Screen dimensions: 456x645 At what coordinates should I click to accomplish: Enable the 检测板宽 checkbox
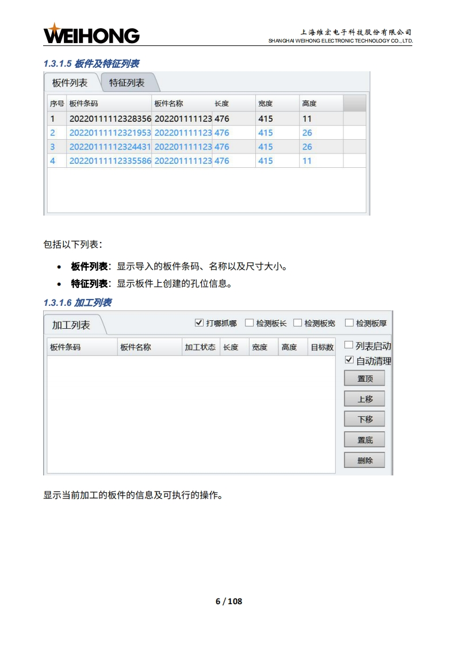click(297, 323)
